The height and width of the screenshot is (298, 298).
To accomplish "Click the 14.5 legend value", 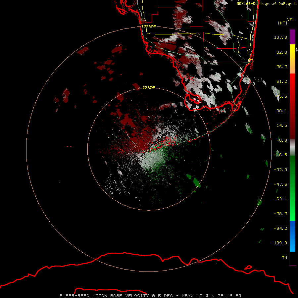I will [x=282, y=125].
